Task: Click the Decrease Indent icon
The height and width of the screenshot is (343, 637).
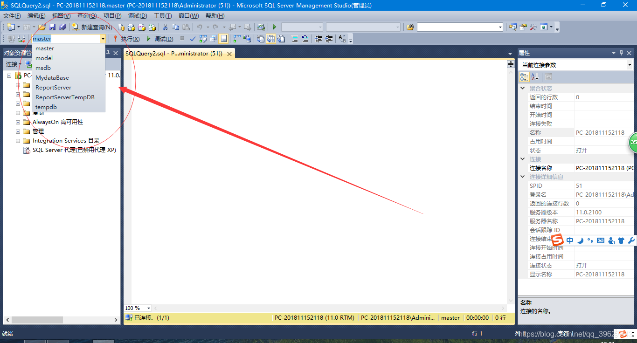Action: tap(318, 39)
